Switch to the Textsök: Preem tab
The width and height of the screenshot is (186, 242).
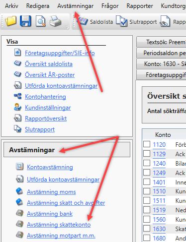click(x=161, y=42)
